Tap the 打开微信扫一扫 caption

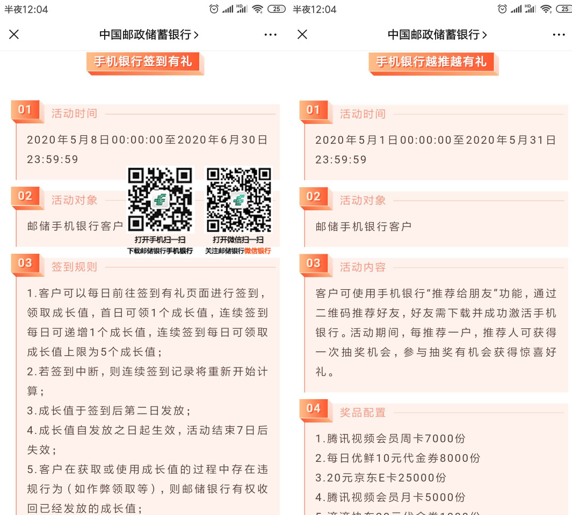(x=238, y=239)
